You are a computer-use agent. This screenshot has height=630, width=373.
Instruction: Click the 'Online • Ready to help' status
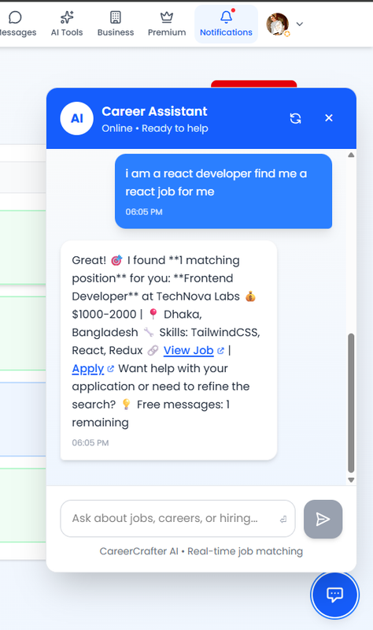click(155, 129)
